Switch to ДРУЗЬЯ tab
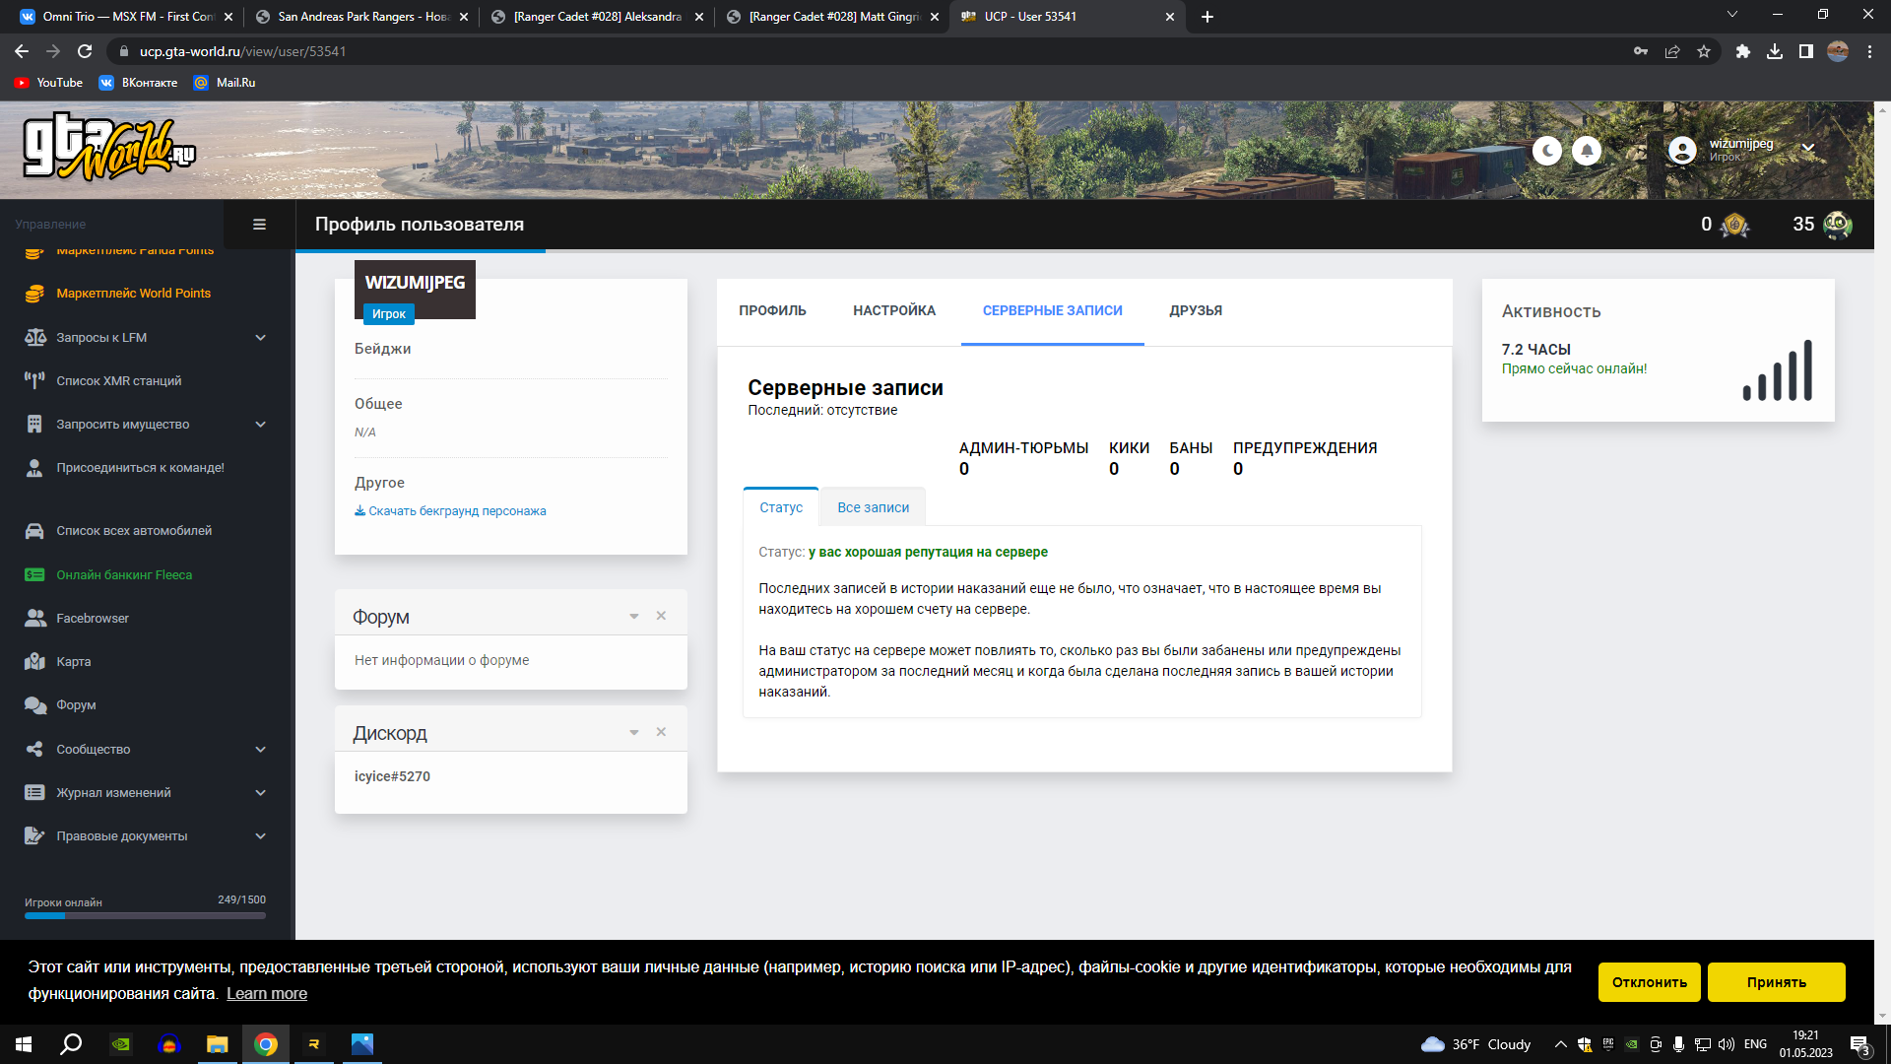This screenshot has height=1064, width=1891. click(x=1196, y=311)
